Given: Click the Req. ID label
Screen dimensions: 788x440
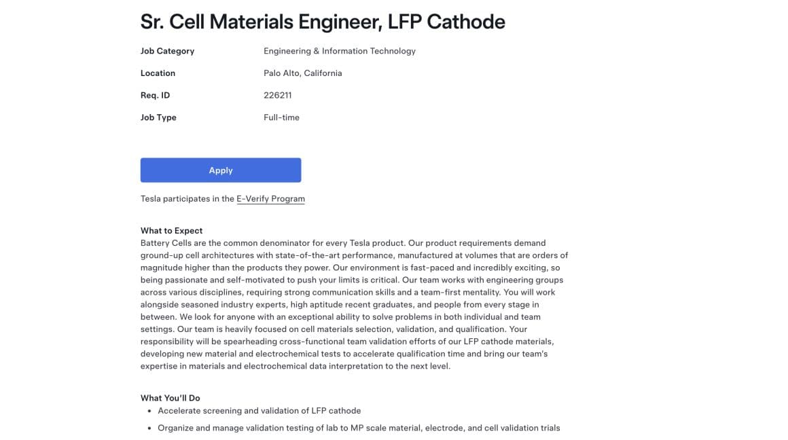Looking at the screenshot, I should pyautogui.click(x=156, y=95).
